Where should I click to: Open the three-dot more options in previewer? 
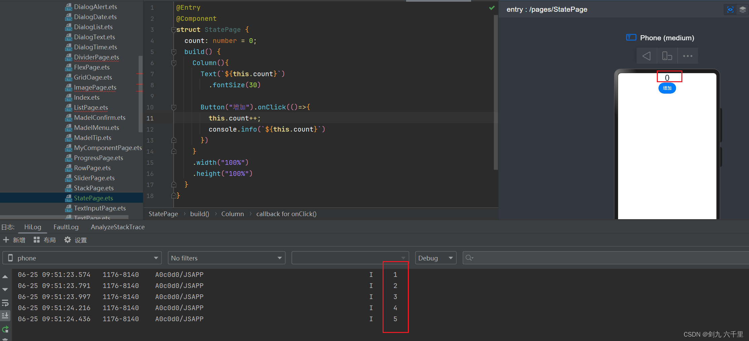688,56
